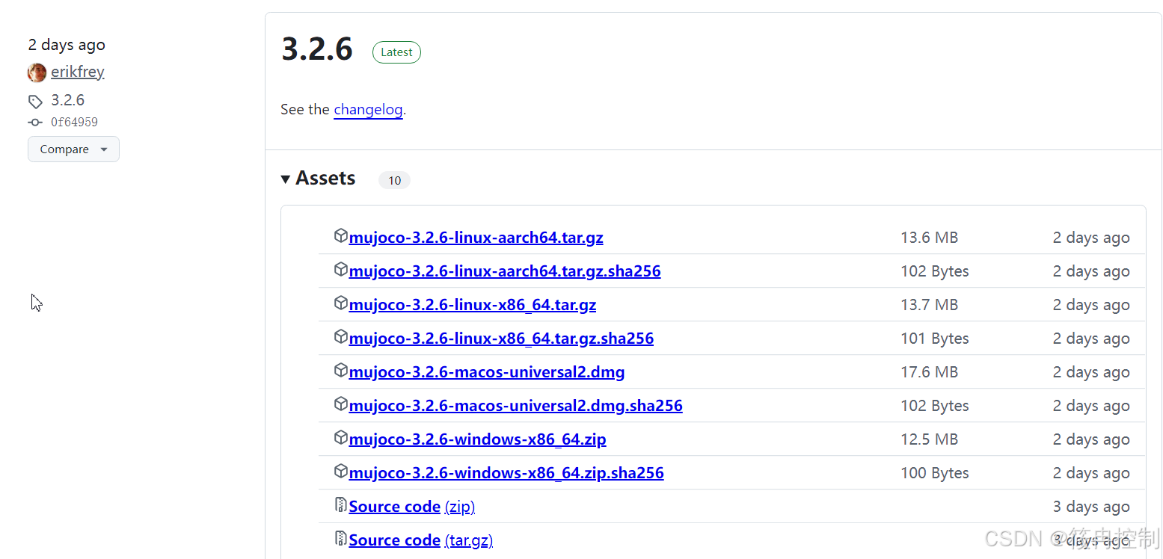Image resolution: width=1163 pixels, height=559 pixels.
Task: Click the Latest badge
Action: point(396,52)
